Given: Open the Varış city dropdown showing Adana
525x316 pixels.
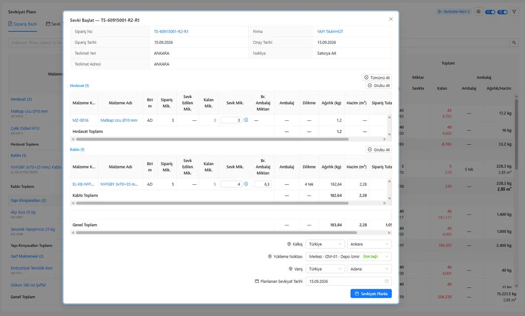Looking at the screenshot, I should coord(369,269).
